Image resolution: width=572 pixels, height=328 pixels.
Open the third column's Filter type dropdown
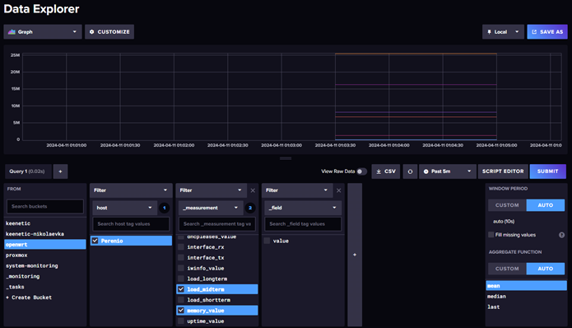[x=297, y=190]
